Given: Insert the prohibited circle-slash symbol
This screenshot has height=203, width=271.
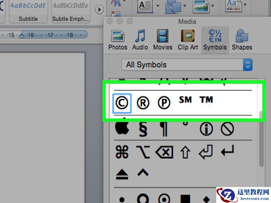Looking at the screenshot, I should coord(227,129).
